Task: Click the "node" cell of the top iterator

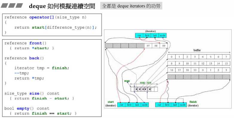Action: pos(162,35)
